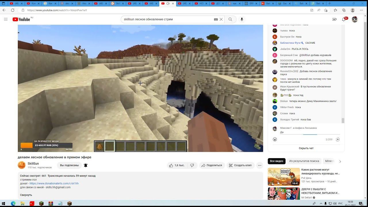Click the browser back arrow
The height and width of the screenshot is (207, 368).
(4, 10)
